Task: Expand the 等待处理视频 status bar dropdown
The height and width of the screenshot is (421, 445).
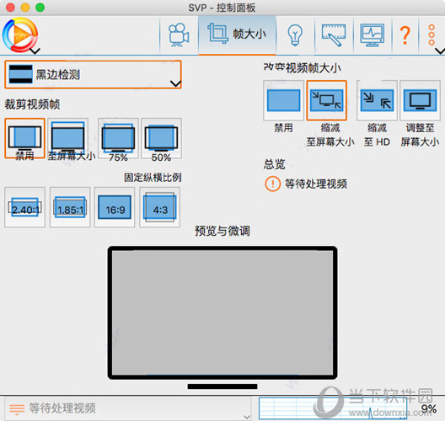Action: pyautogui.click(x=127, y=408)
